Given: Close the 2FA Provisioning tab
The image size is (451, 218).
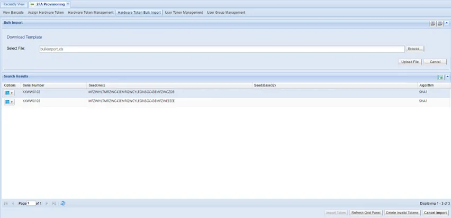Looking at the screenshot, I should pos(68,4).
